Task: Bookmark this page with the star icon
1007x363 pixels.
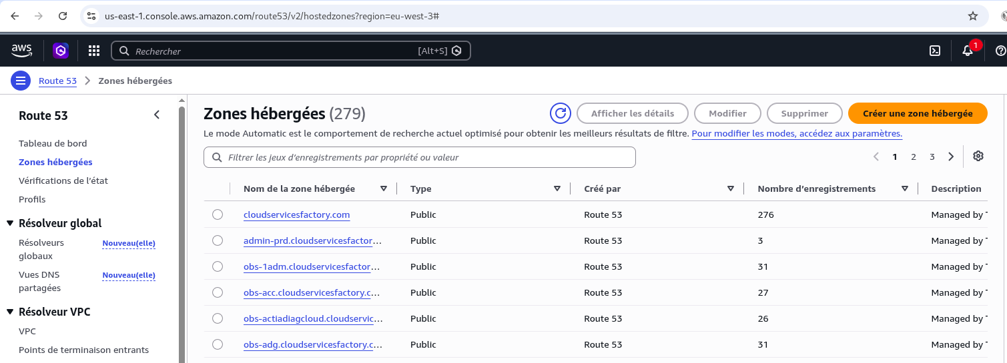Action: 973,16
